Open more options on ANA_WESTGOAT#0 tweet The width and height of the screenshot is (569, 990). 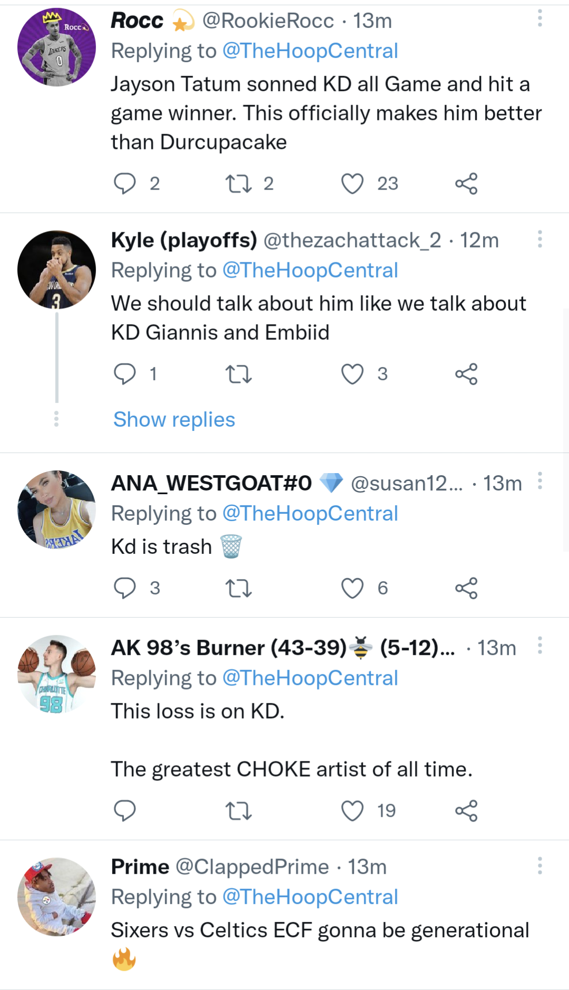tap(539, 481)
